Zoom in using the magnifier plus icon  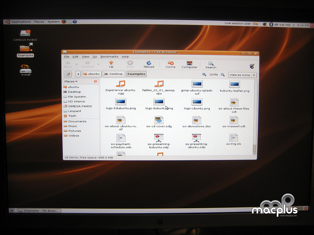click(223, 75)
